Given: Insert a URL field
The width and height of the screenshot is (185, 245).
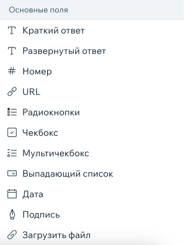Looking at the screenshot, I should pos(92,92).
